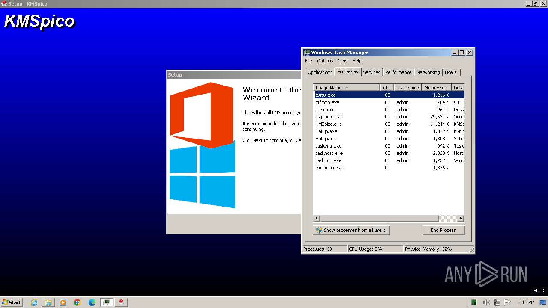Open the Action Center flag icon
This screenshot has width=548, height=308.
coord(508,302)
